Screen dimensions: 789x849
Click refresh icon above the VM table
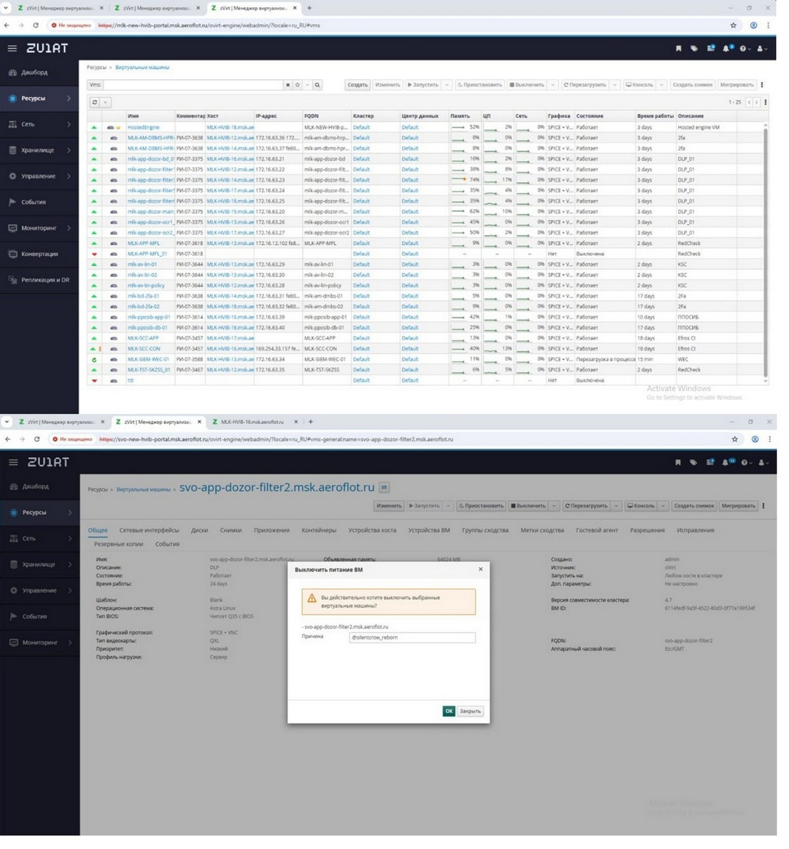[x=95, y=103]
